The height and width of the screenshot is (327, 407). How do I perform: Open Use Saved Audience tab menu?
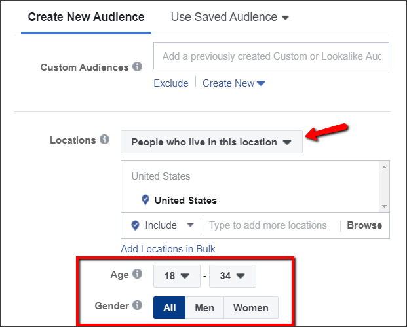pos(230,17)
